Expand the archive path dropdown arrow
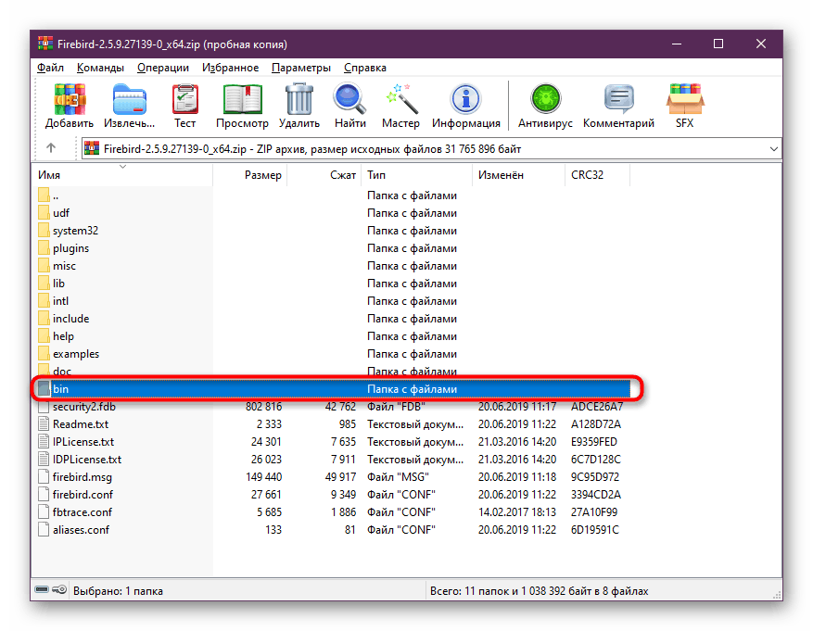 click(x=773, y=149)
